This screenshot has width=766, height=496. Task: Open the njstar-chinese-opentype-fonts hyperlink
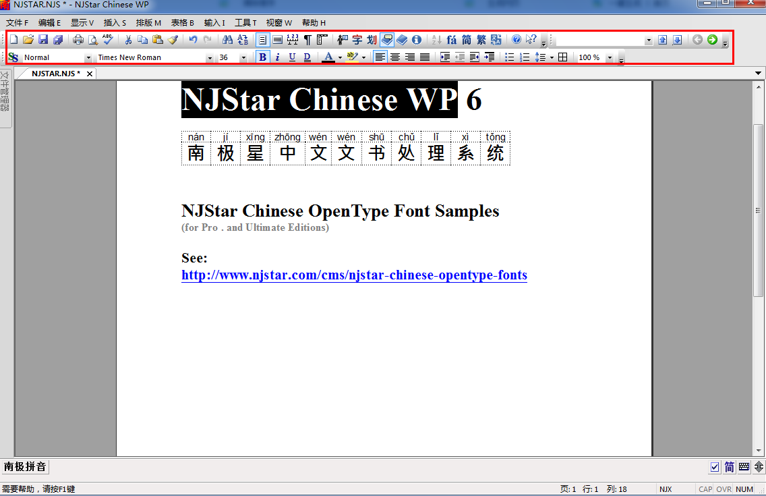pos(354,275)
